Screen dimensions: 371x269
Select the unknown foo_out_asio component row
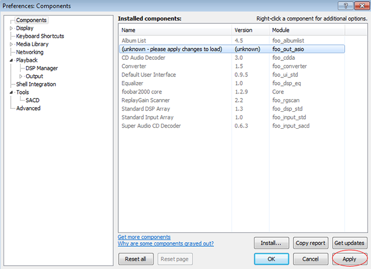[x=232, y=49]
